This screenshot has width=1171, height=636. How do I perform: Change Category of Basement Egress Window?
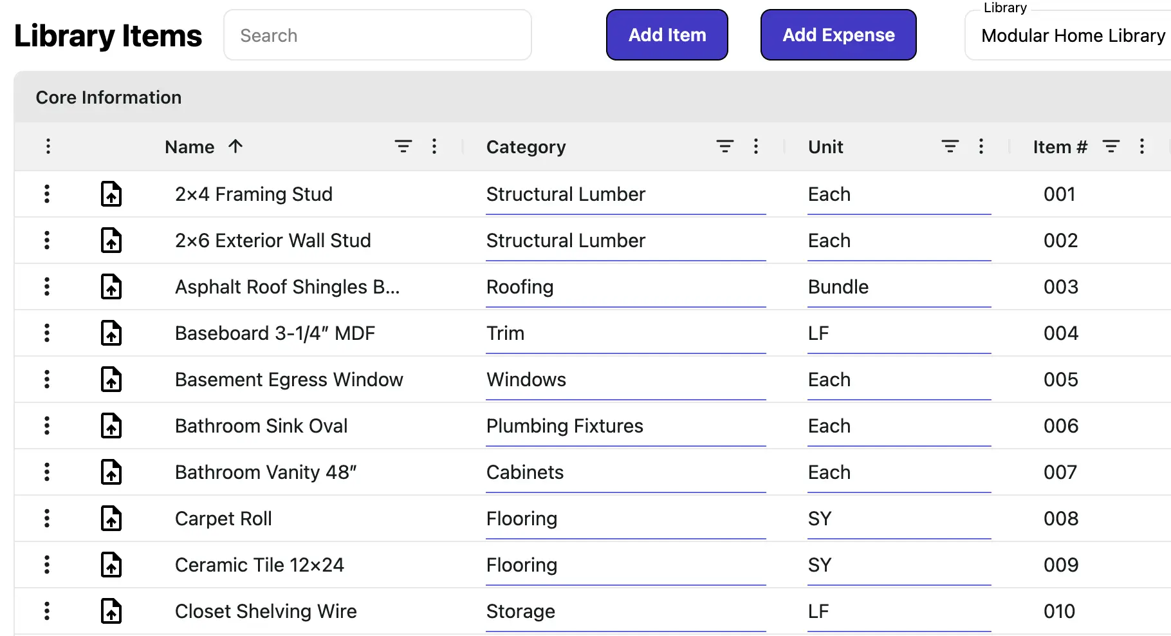(x=625, y=380)
